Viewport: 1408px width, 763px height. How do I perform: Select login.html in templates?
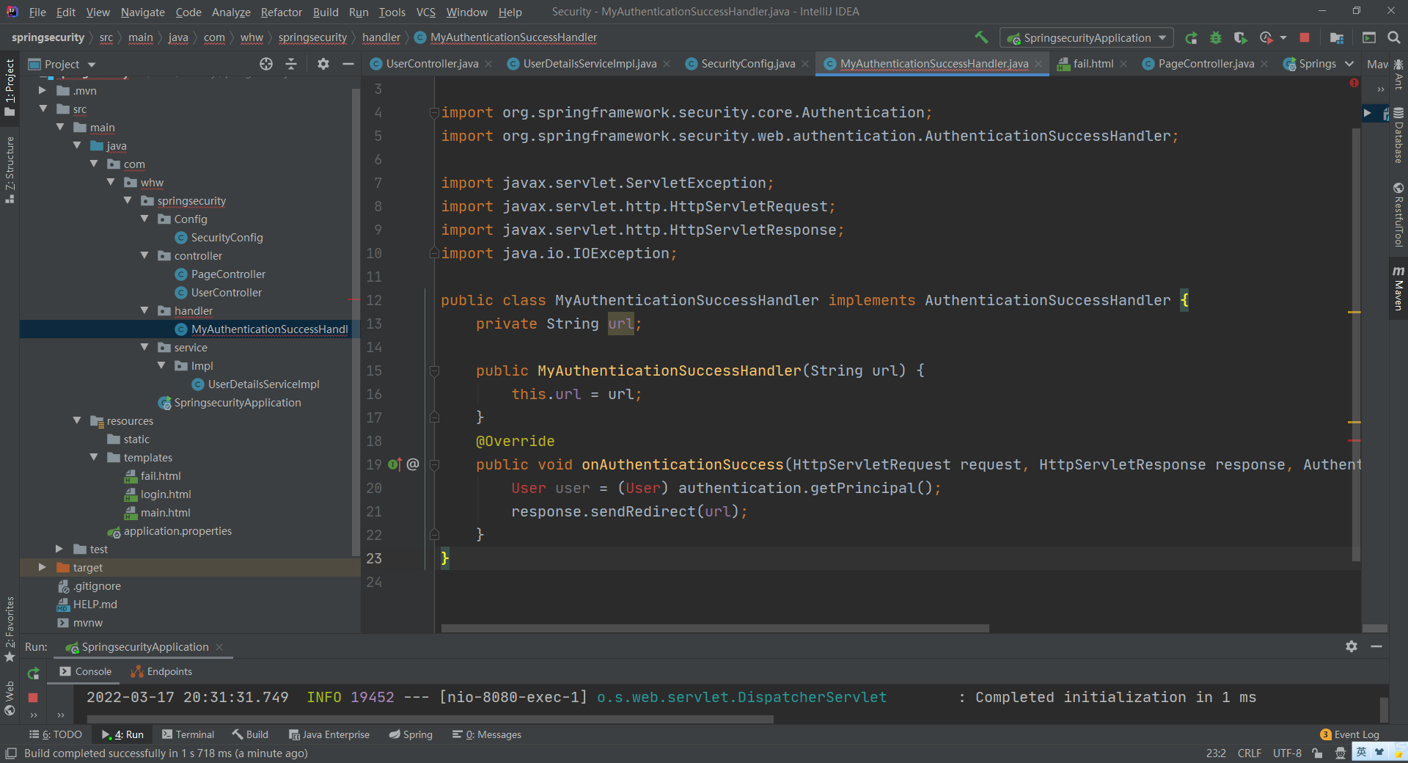[x=166, y=494]
